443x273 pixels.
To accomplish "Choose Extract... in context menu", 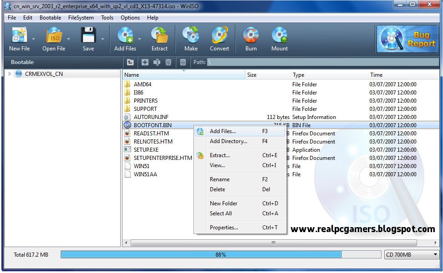I will tap(240, 155).
